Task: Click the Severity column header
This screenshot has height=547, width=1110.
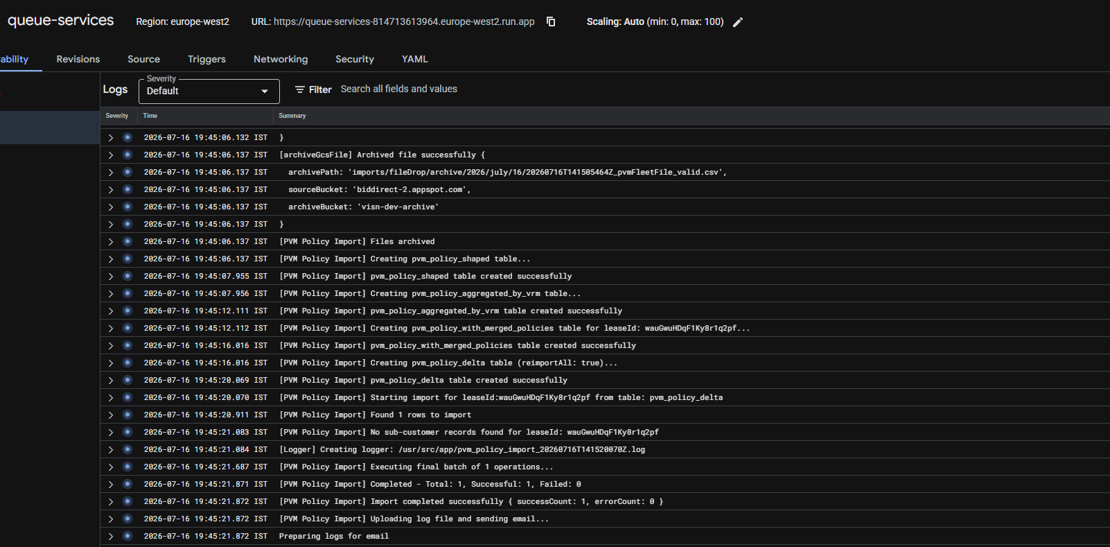Action: click(x=116, y=116)
